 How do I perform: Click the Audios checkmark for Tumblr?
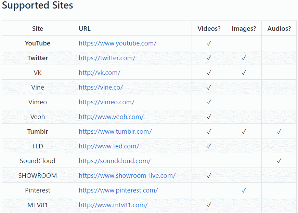pos(279,132)
